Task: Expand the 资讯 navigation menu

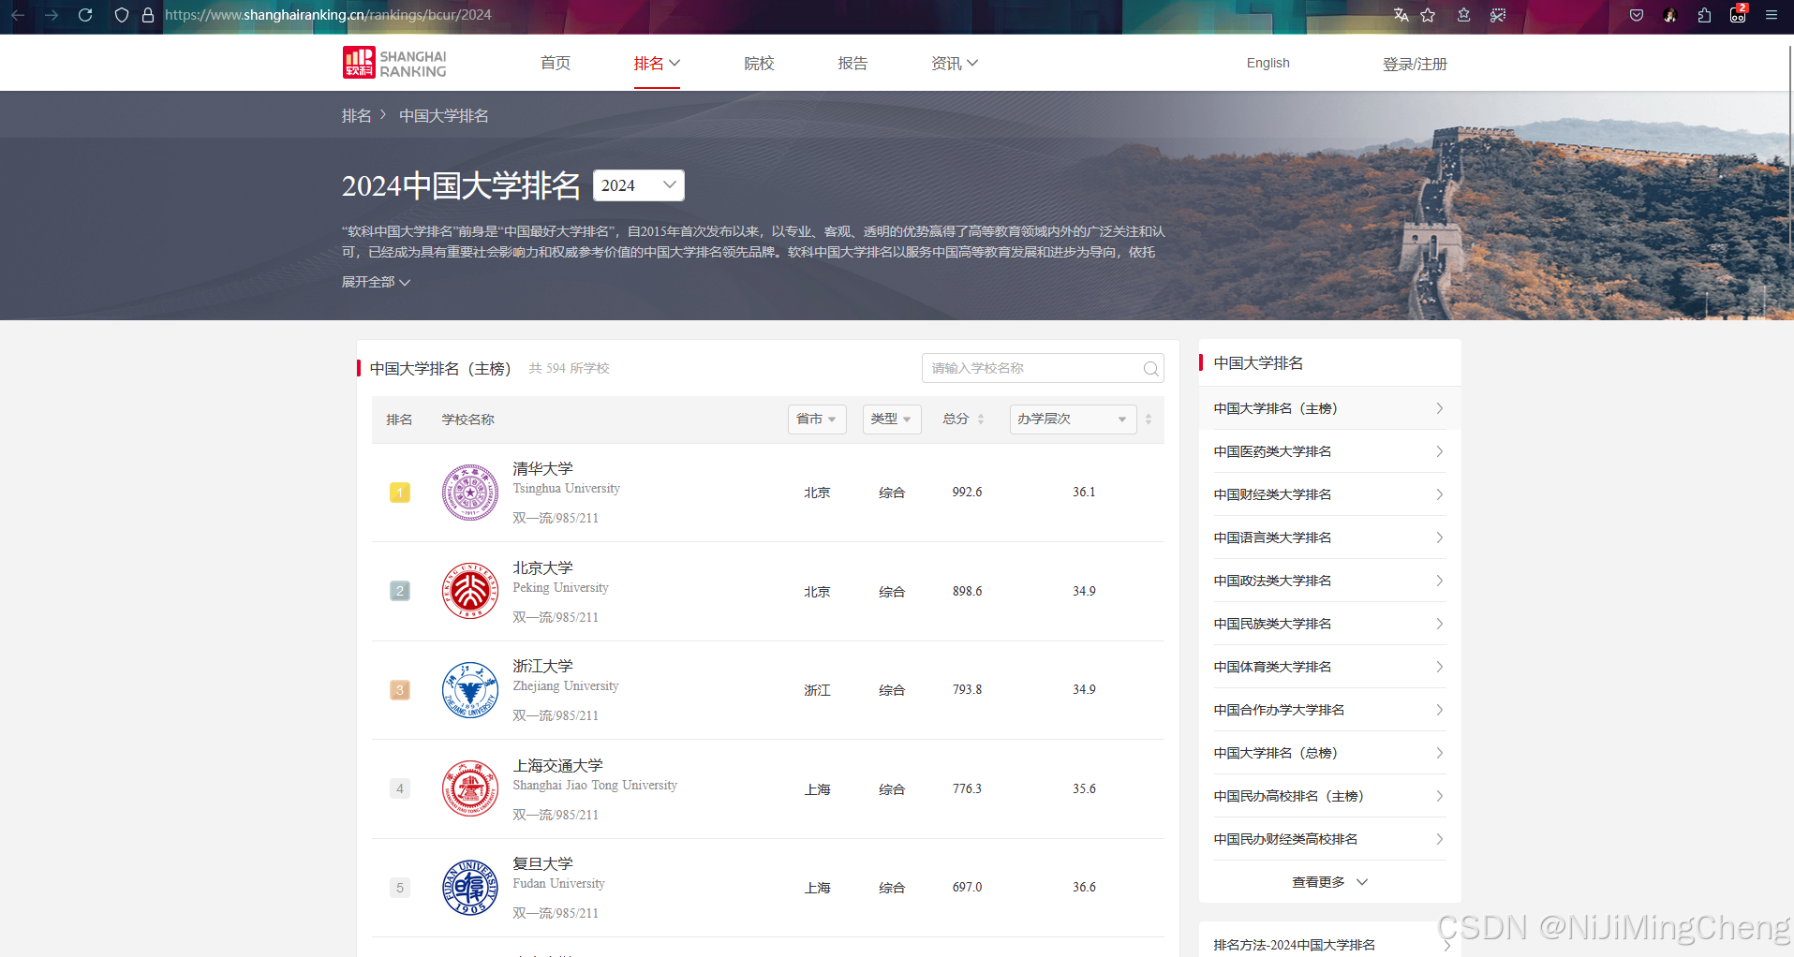Action: (x=955, y=64)
